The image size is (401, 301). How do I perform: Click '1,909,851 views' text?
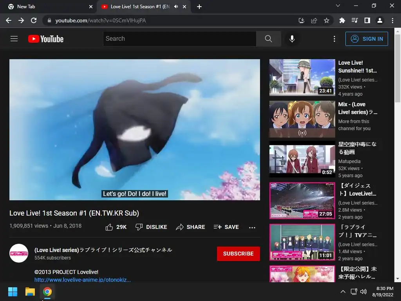click(29, 226)
